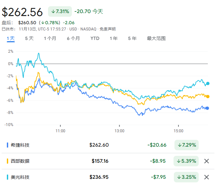The width and height of the screenshot is (216, 184).
Task: Click the 7.31% down-arrow change badge
Action: coord(60,11)
